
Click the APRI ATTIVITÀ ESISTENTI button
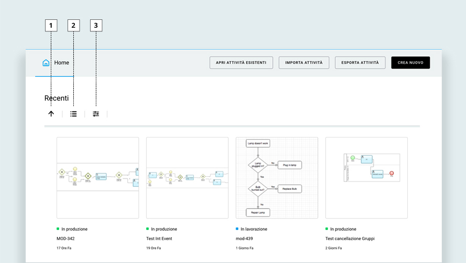(x=241, y=63)
